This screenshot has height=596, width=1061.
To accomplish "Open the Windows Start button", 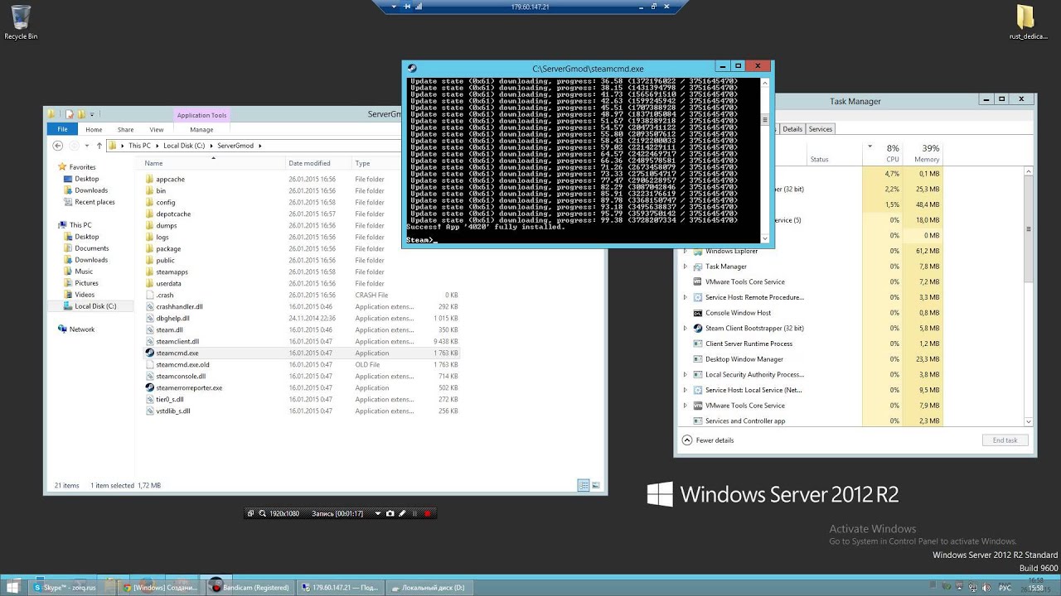I will tap(14, 587).
